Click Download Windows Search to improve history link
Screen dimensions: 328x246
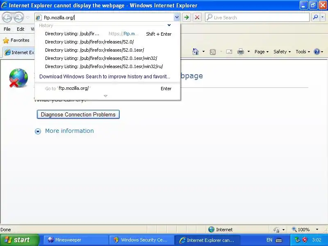[x=105, y=77]
